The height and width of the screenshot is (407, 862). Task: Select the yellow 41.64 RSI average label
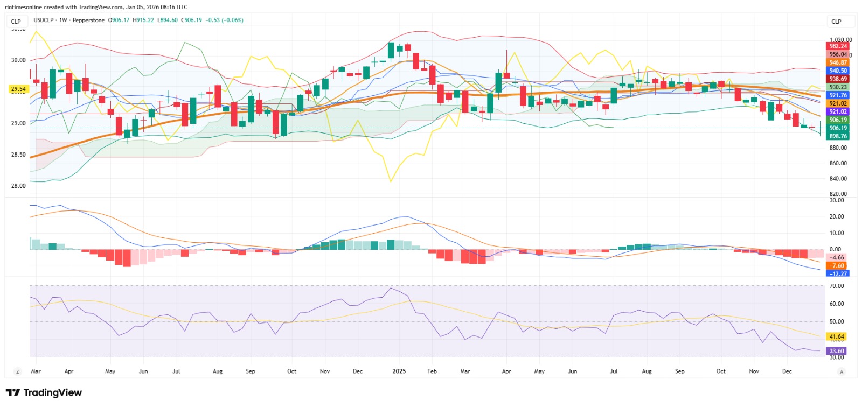coord(836,336)
